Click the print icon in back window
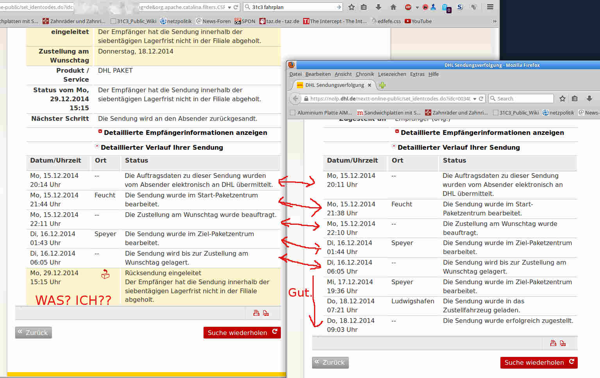 coord(256,313)
